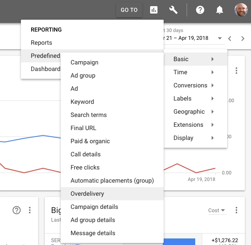Viewport: 251px width, 245px height.
Task: Choose the Search terms report
Action: point(112,115)
